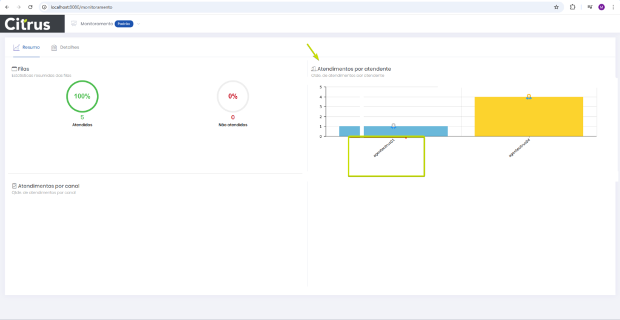The width and height of the screenshot is (620, 320).
Task: Click the blue Padrão badge
Action: click(124, 24)
